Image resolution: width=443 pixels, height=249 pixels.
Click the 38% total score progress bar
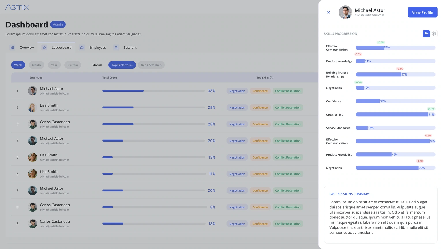pyautogui.click(x=153, y=91)
